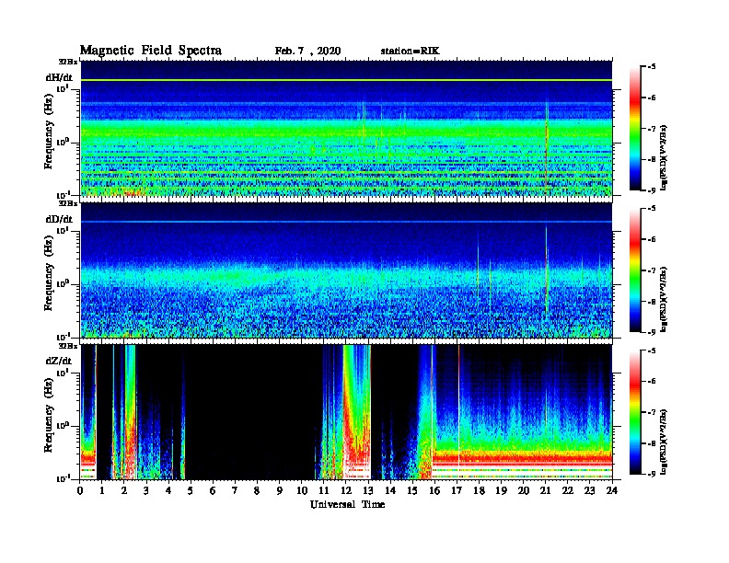This screenshot has width=729, height=563.
Task: Click hour "20" on the time axis
Action: pos(524,491)
